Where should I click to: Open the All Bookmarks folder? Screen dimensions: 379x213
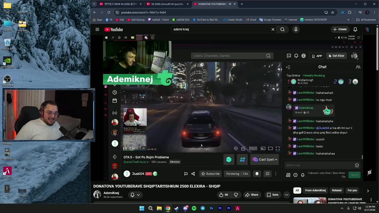click(366, 20)
